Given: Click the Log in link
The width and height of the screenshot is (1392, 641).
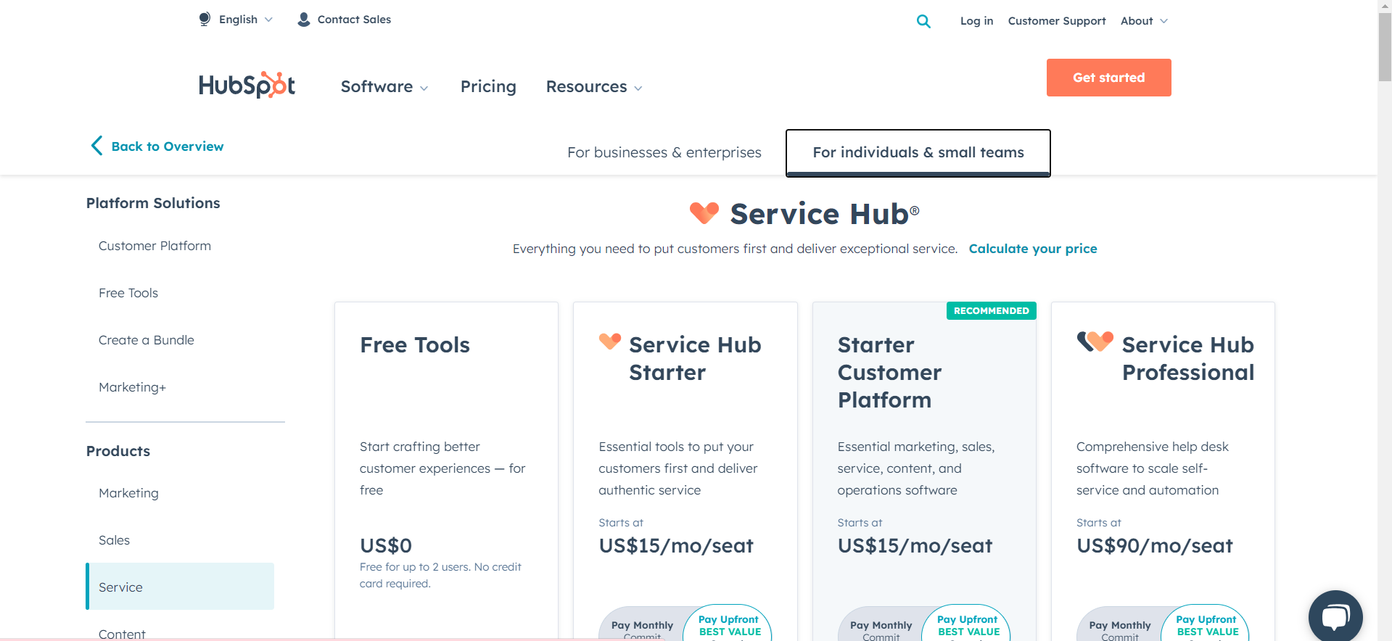Looking at the screenshot, I should 976,21.
